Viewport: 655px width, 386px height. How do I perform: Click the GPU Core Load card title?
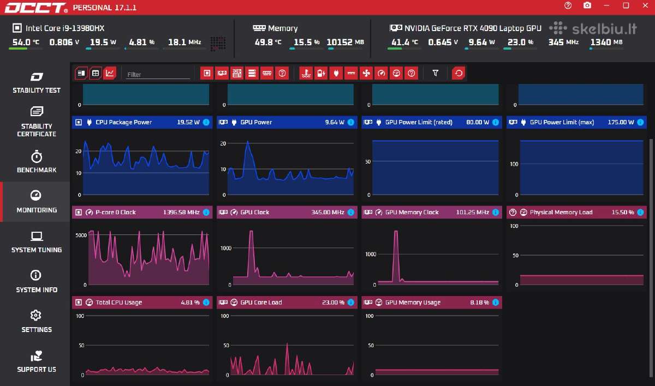coord(261,302)
